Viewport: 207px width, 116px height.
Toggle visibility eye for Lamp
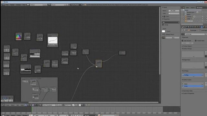tap(202, 19)
